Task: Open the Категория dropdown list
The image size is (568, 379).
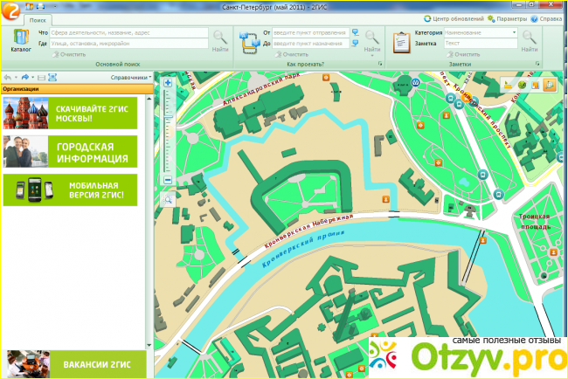Action: tap(515, 32)
